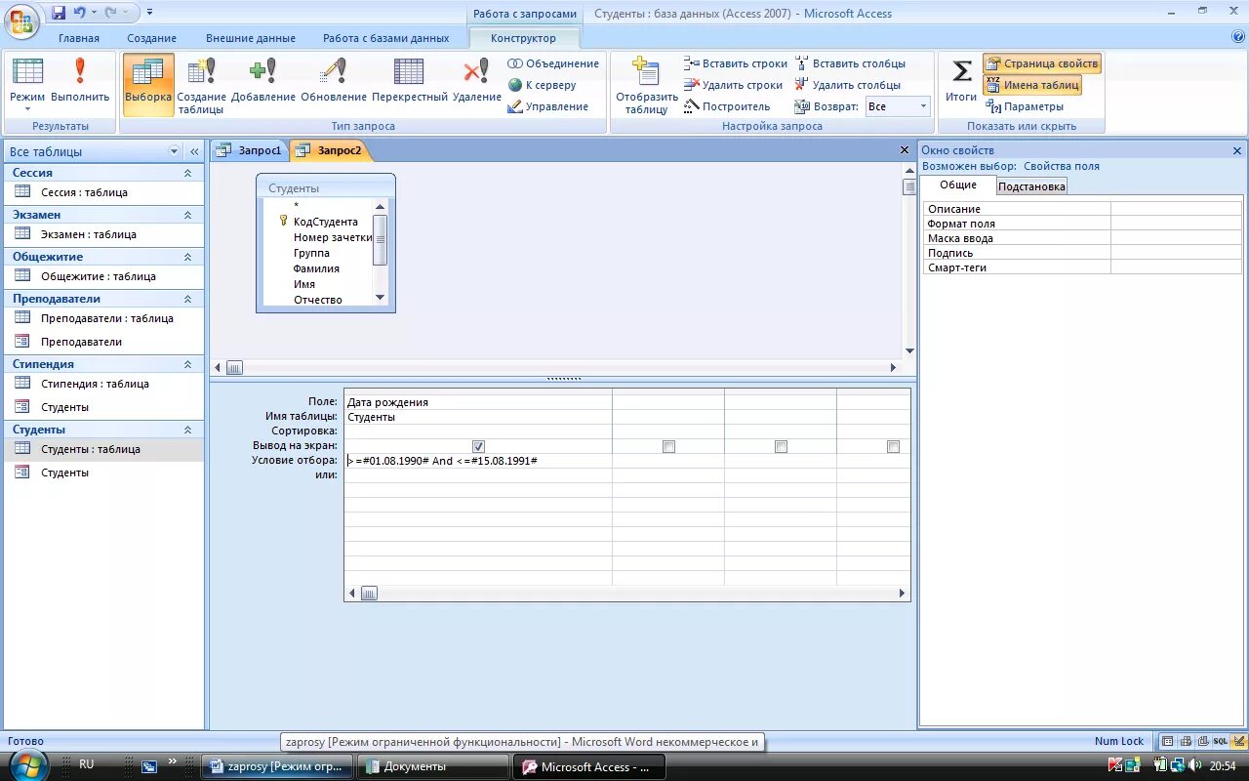Collapse the Преподаватели group
The width and height of the screenshot is (1249, 781).
point(187,299)
